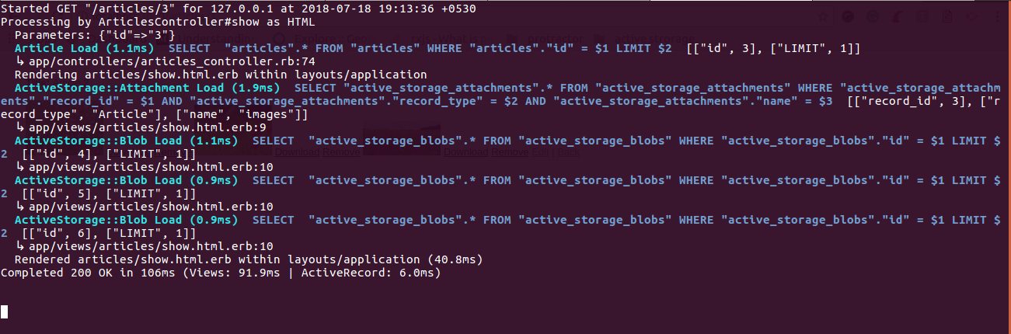
Task: Click the faded Back link
Action: click(568, 152)
